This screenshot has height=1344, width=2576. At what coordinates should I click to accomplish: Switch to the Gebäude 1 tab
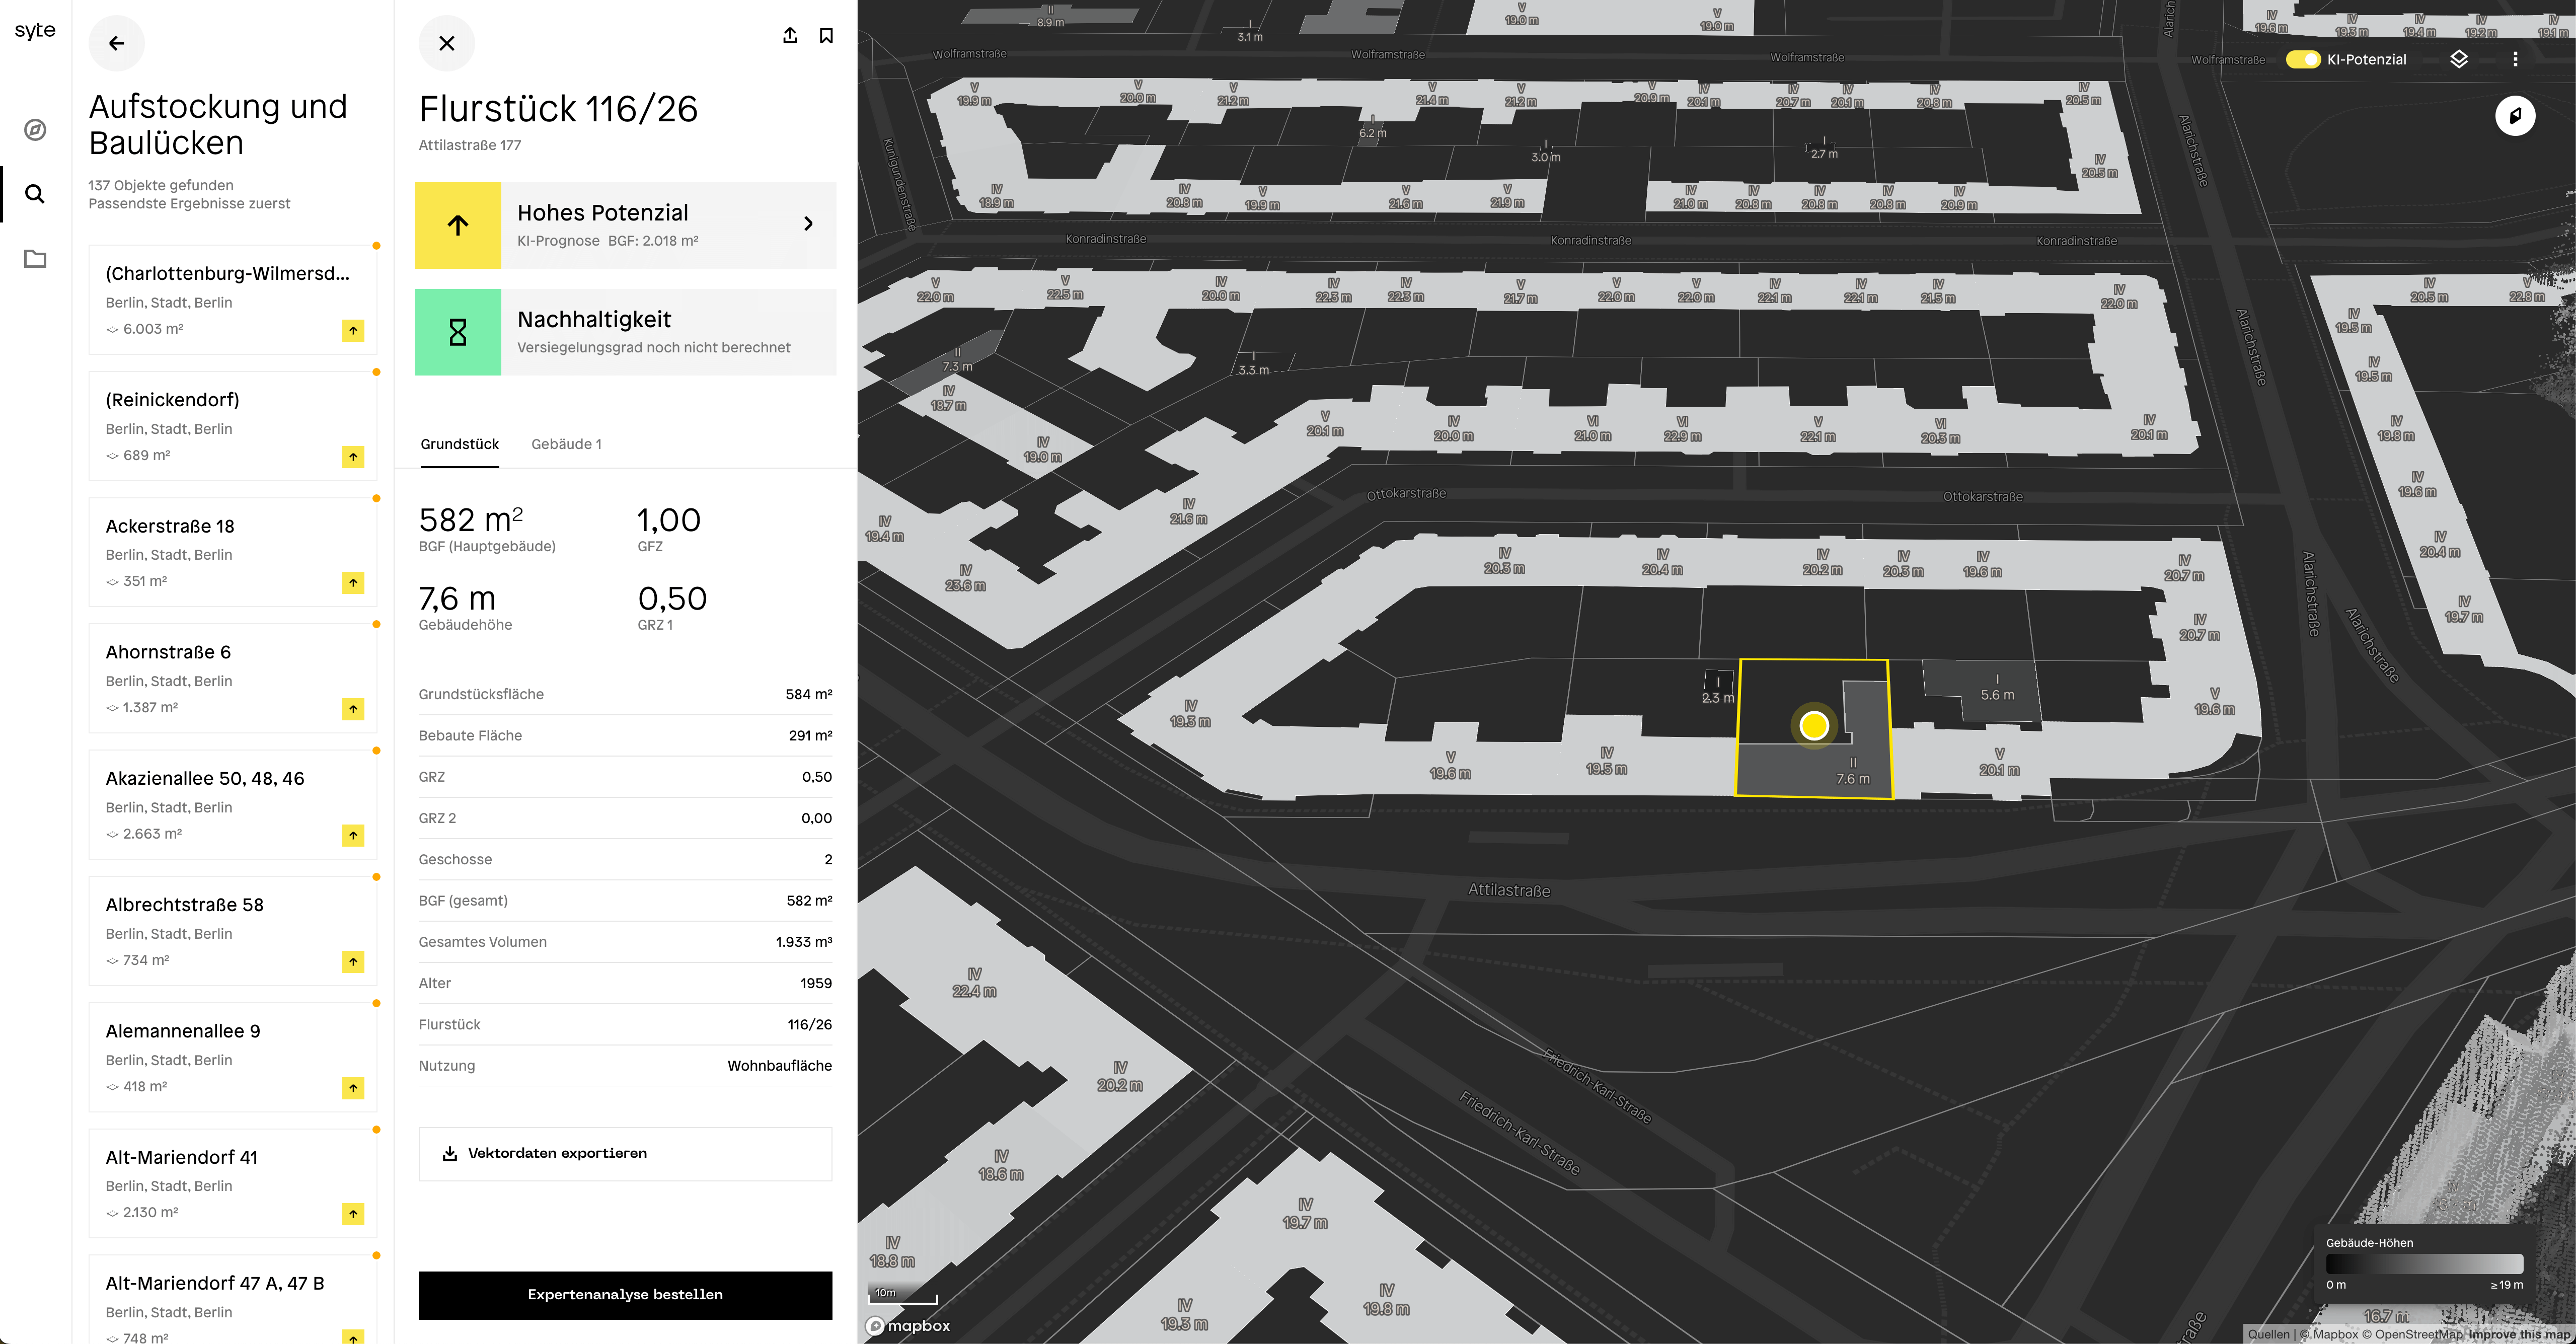pyautogui.click(x=566, y=444)
